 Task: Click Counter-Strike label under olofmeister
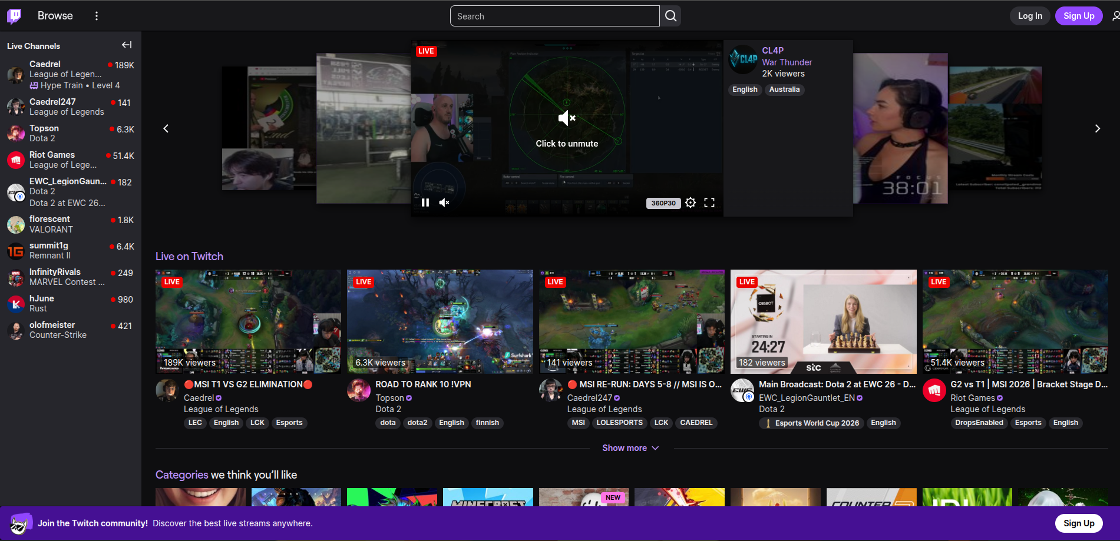pyautogui.click(x=58, y=335)
